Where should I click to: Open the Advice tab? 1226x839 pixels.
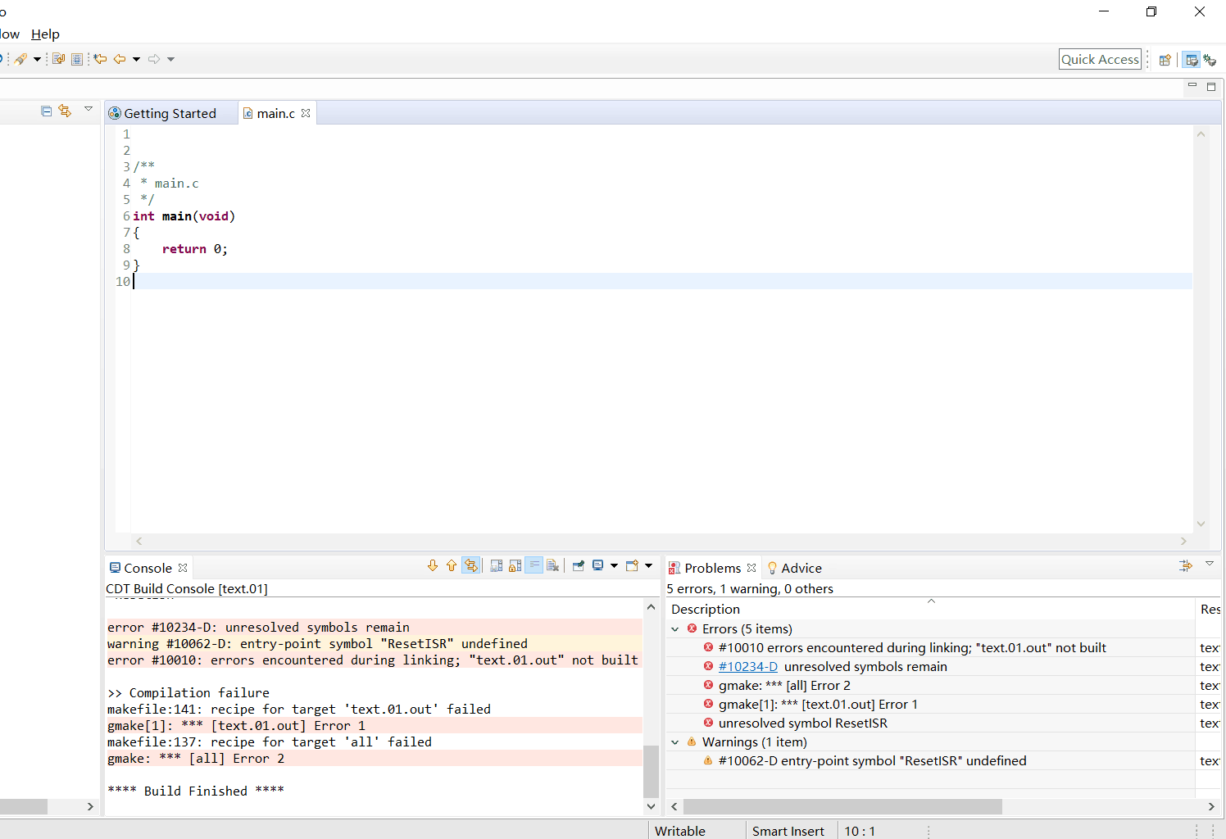(x=800, y=568)
